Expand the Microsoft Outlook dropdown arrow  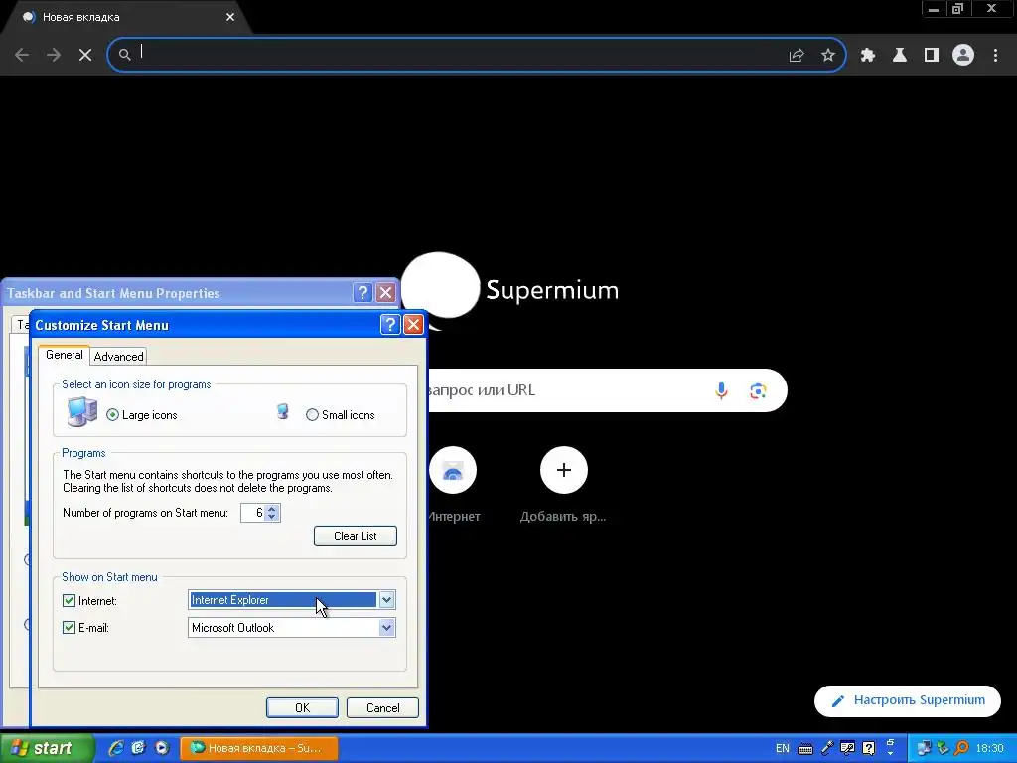(386, 628)
